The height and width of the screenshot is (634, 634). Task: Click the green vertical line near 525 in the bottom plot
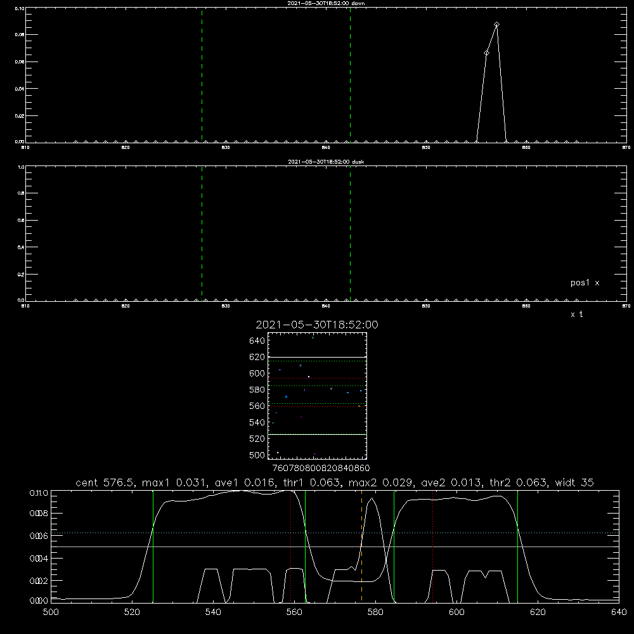coord(153,546)
